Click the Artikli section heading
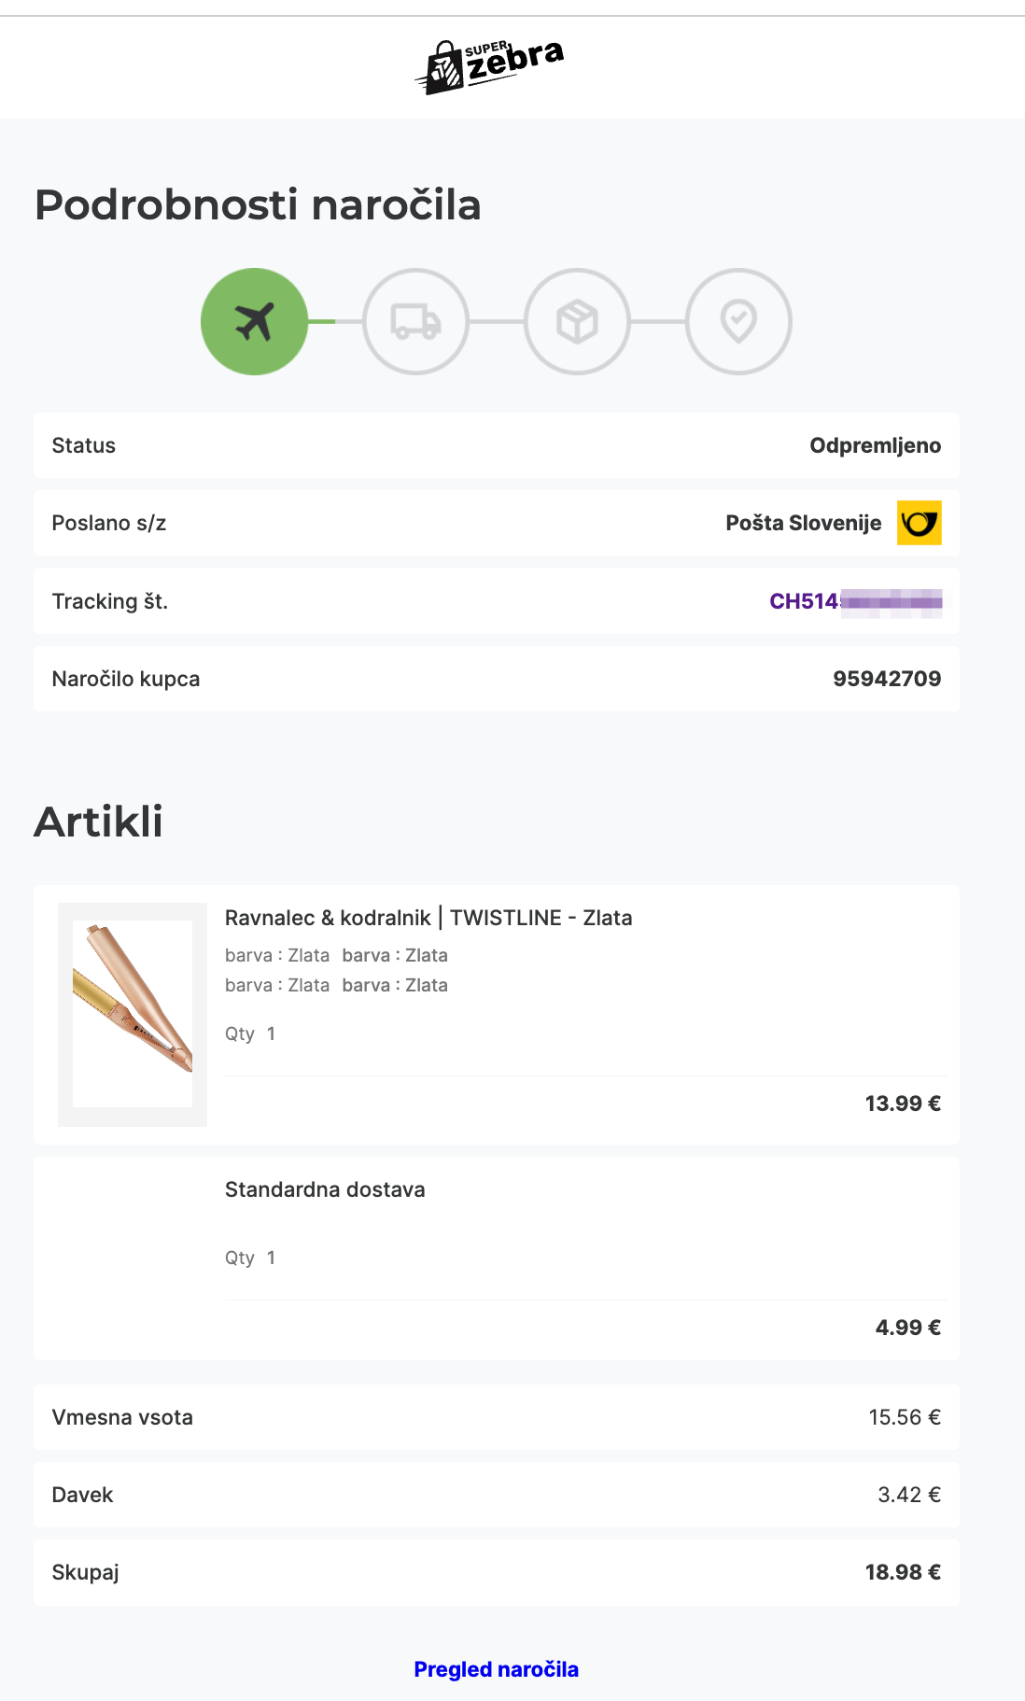This screenshot has height=1701, width=1025. pyautogui.click(x=99, y=822)
